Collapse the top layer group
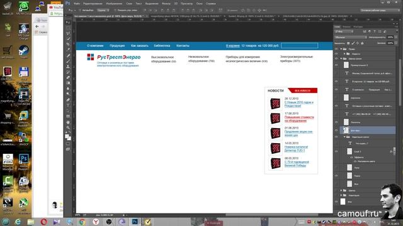The image size is (403, 226). click(341, 49)
